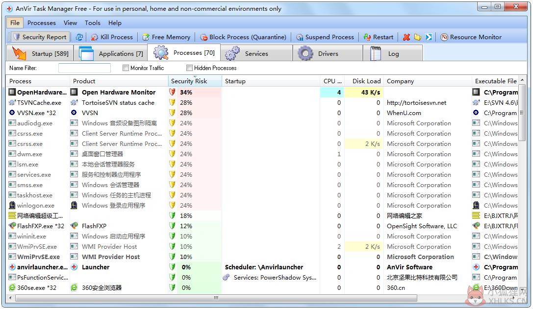Screen dimensions: 533x309
Task: Click the blue arrow icon in the toolbar
Action: (429, 37)
